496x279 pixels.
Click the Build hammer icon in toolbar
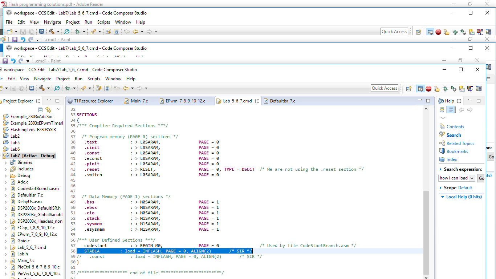click(x=42, y=88)
